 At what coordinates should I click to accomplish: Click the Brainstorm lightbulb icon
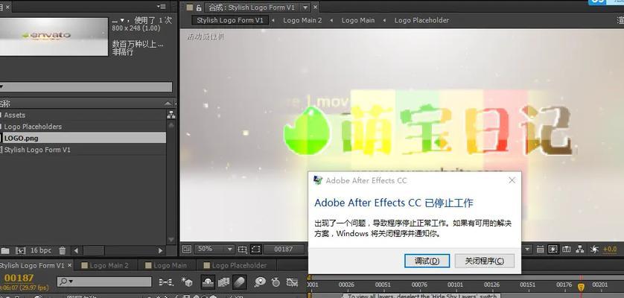point(259,282)
